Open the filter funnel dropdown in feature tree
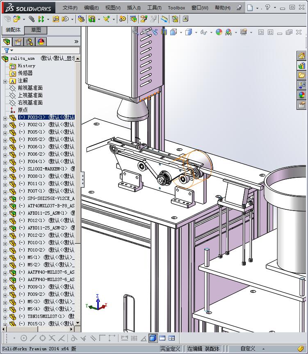This screenshot has height=354, width=308. click(9, 50)
